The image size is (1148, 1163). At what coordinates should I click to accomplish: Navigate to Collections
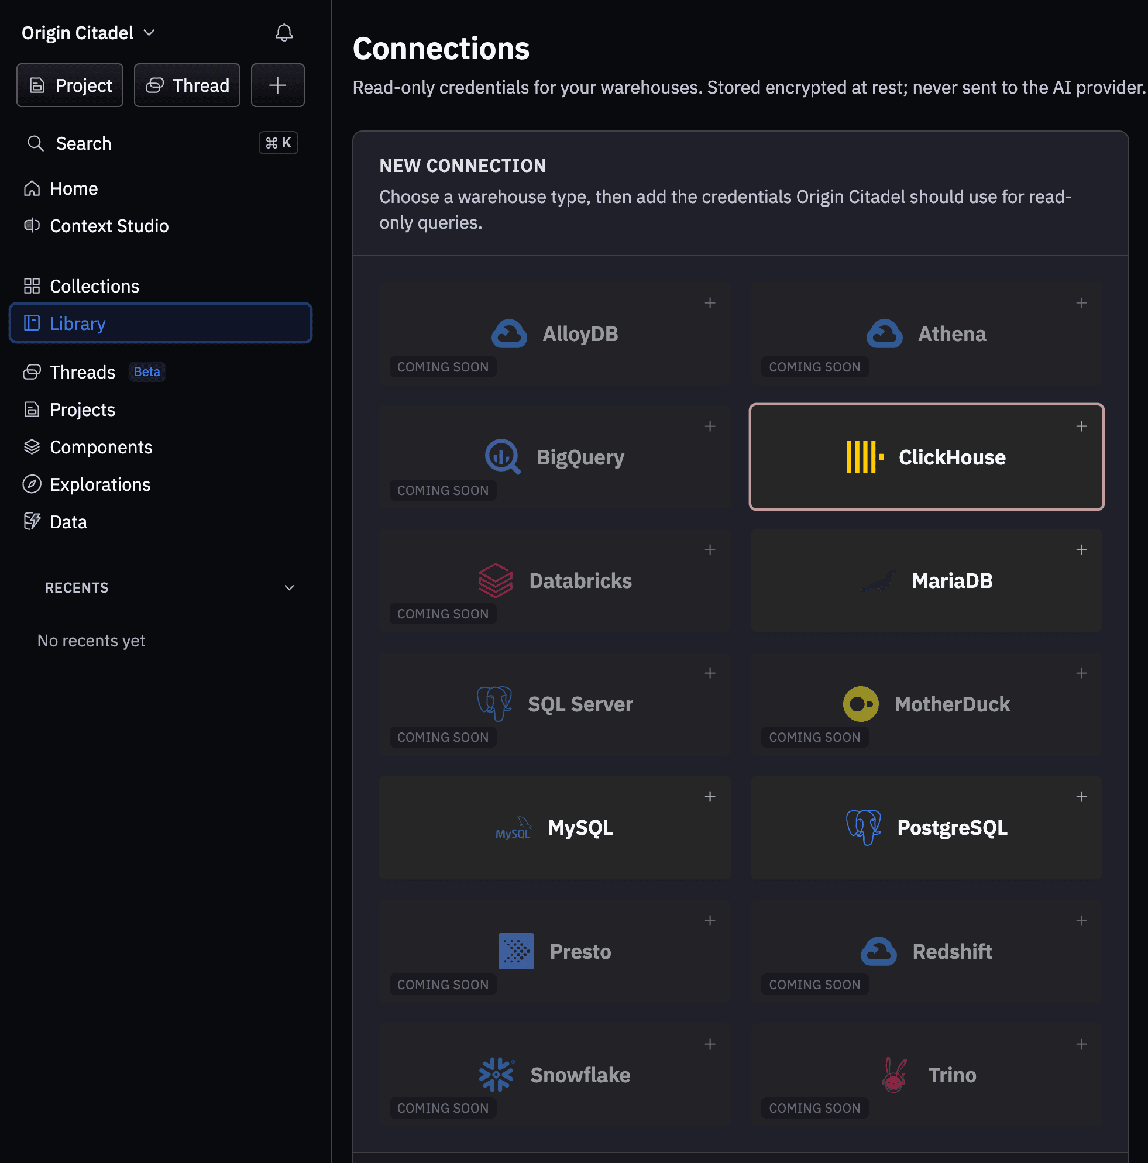[x=161, y=286]
